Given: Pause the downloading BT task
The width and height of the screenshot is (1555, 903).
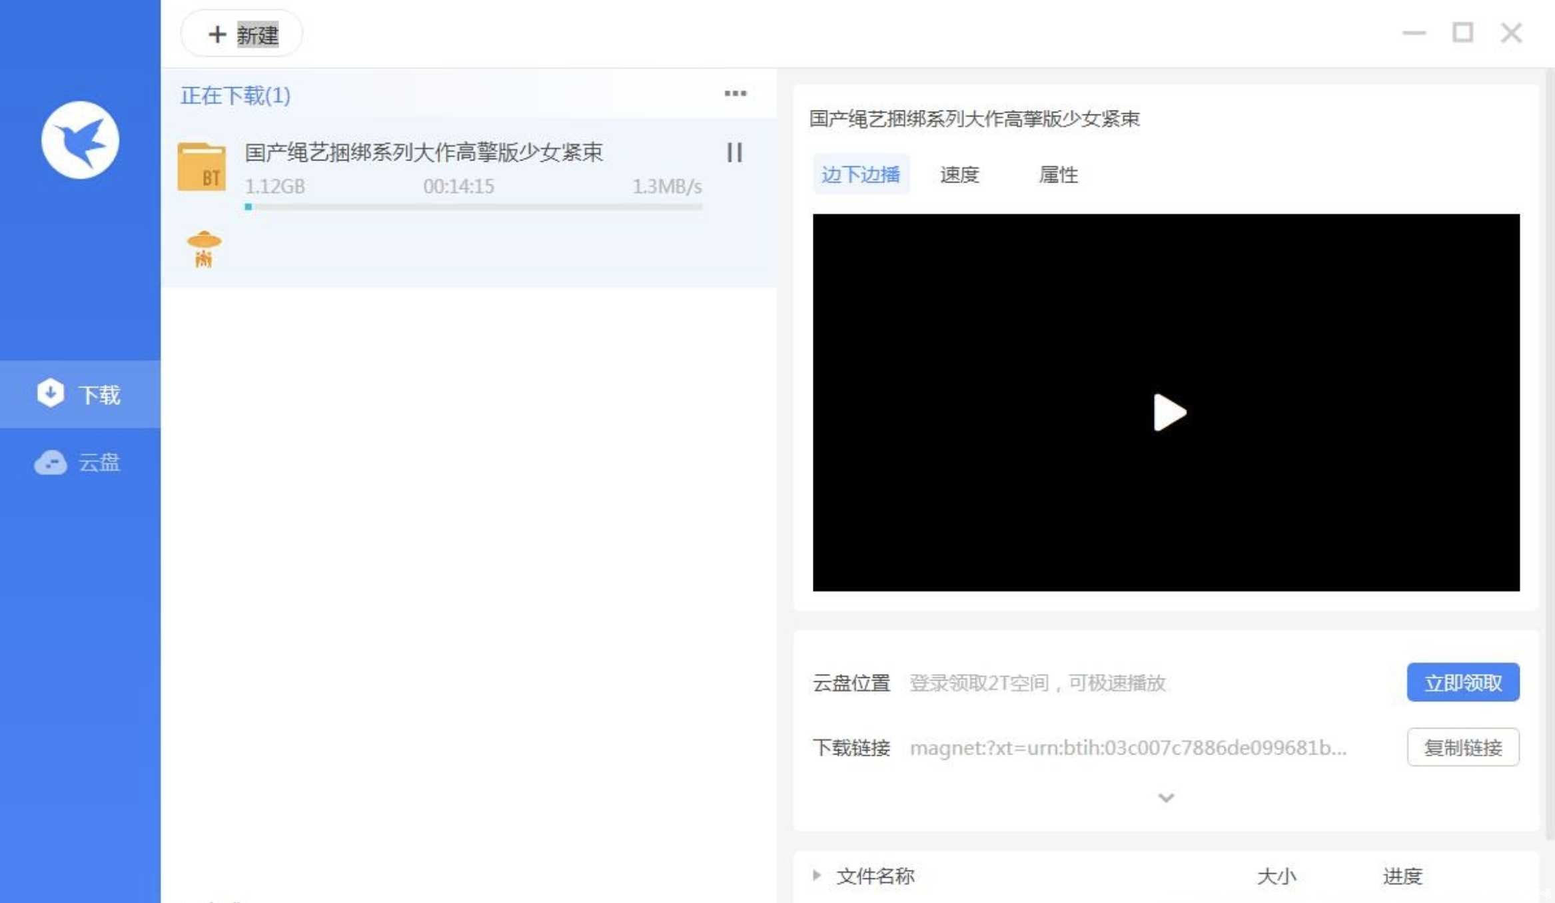Looking at the screenshot, I should 734,152.
